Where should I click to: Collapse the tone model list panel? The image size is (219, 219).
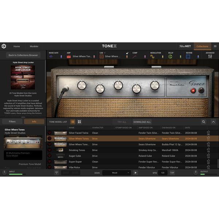pyautogui.click(x=214, y=122)
